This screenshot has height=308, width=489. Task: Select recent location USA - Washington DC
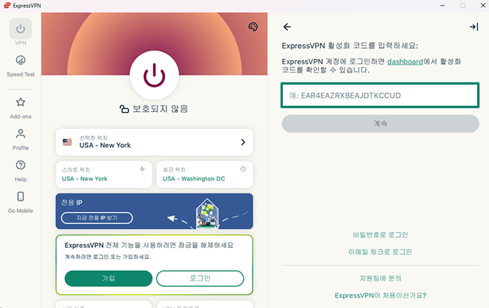(x=205, y=175)
